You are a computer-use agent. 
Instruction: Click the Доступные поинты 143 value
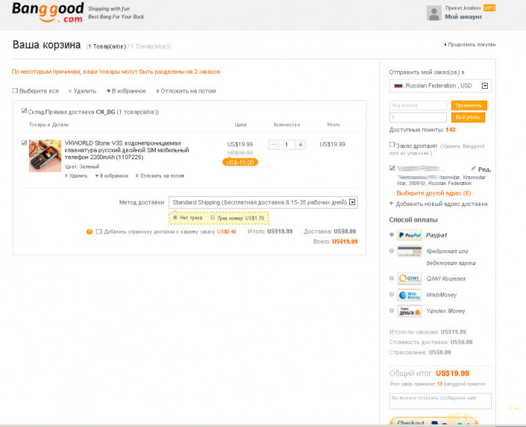[x=450, y=130]
